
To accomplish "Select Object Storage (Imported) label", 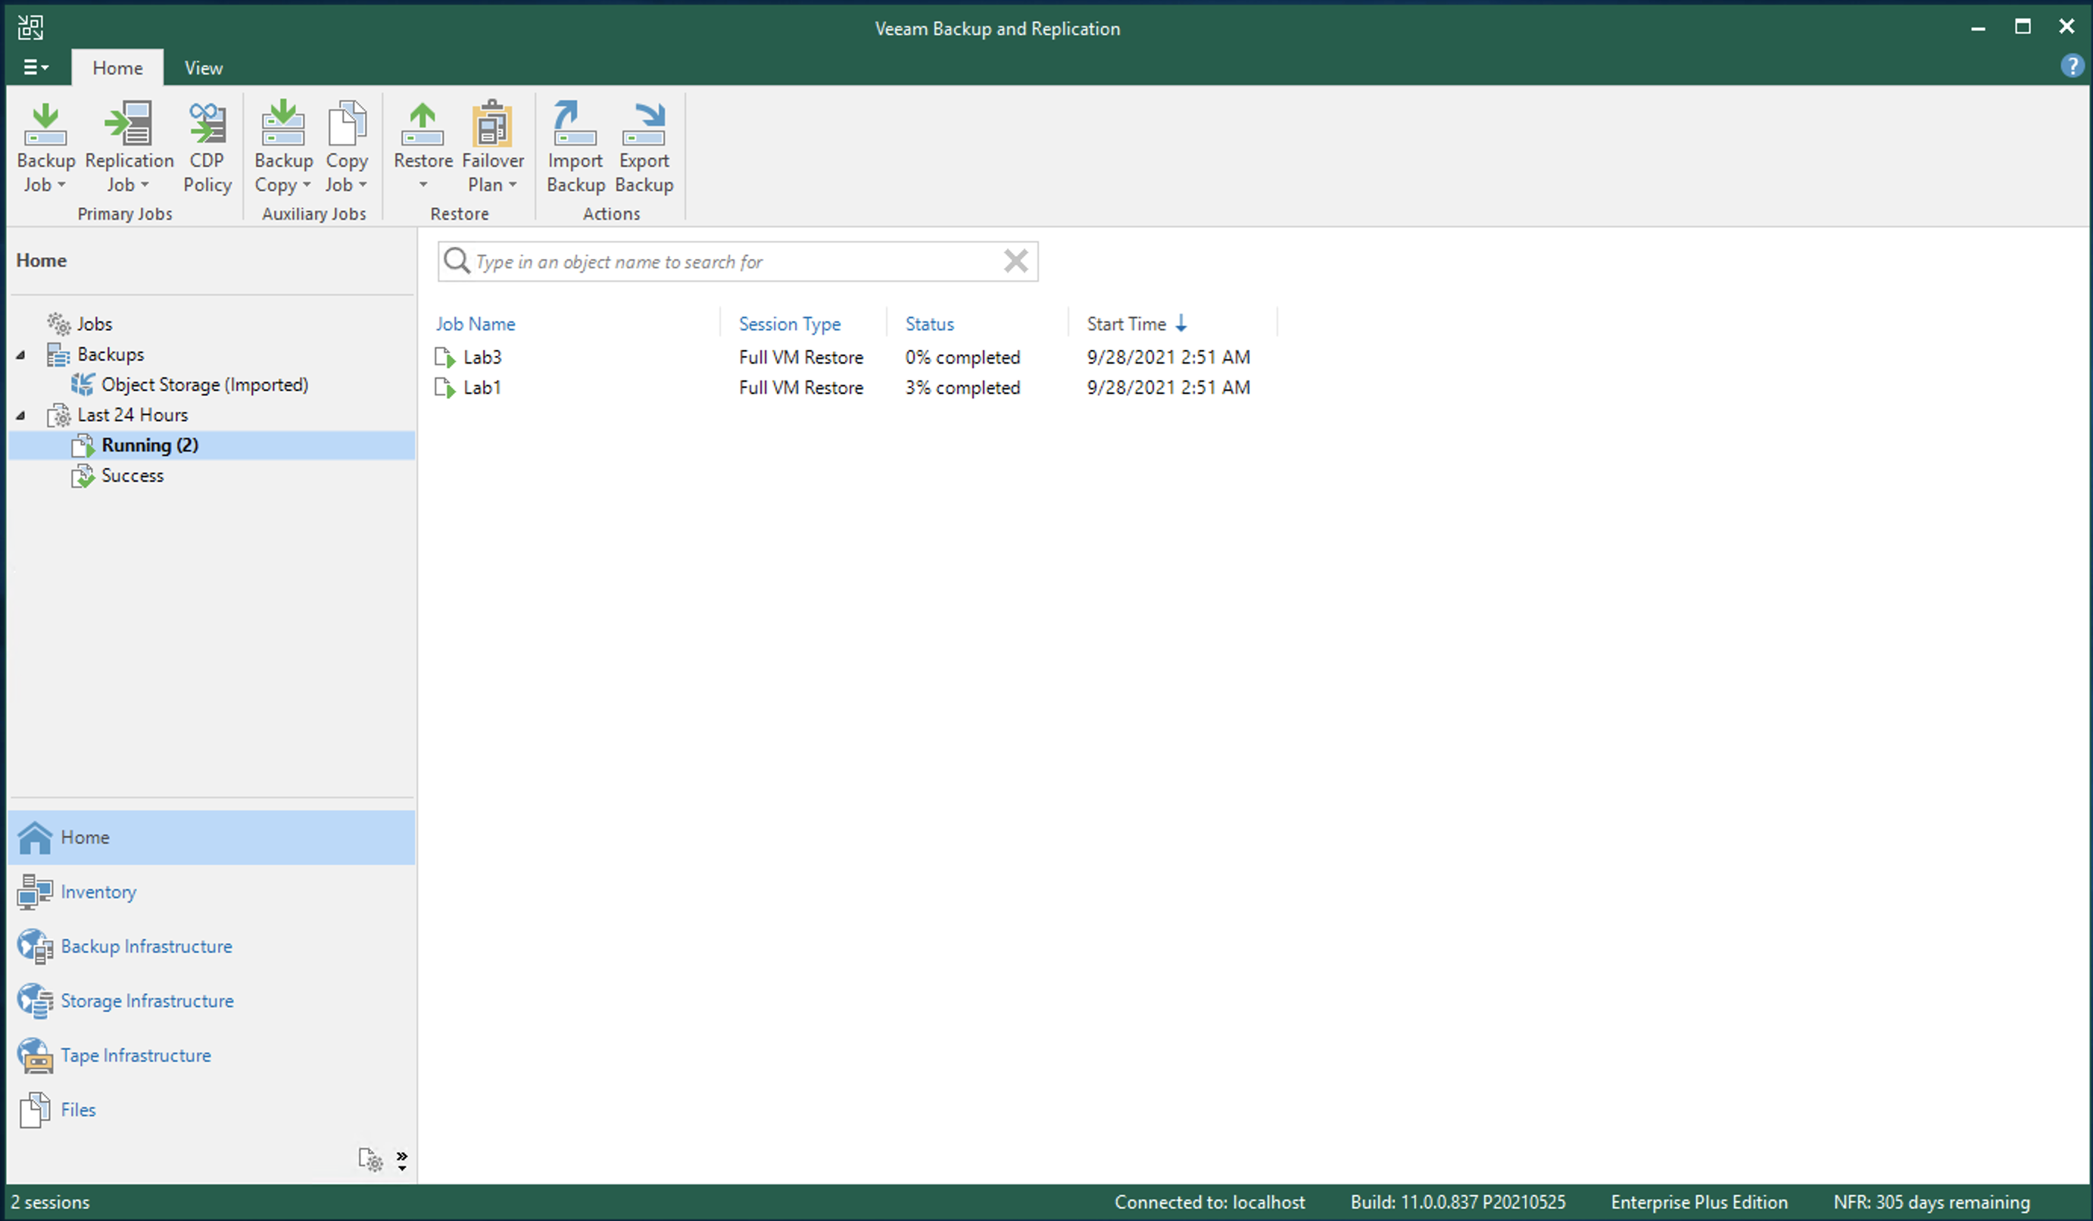I will [x=204, y=385].
